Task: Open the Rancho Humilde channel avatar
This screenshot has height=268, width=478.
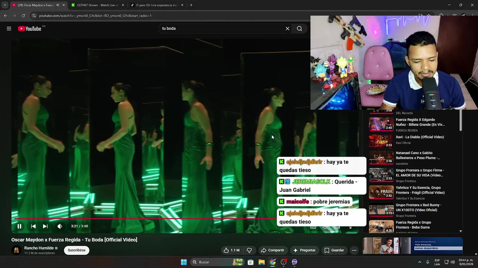Action: pyautogui.click(x=16, y=250)
